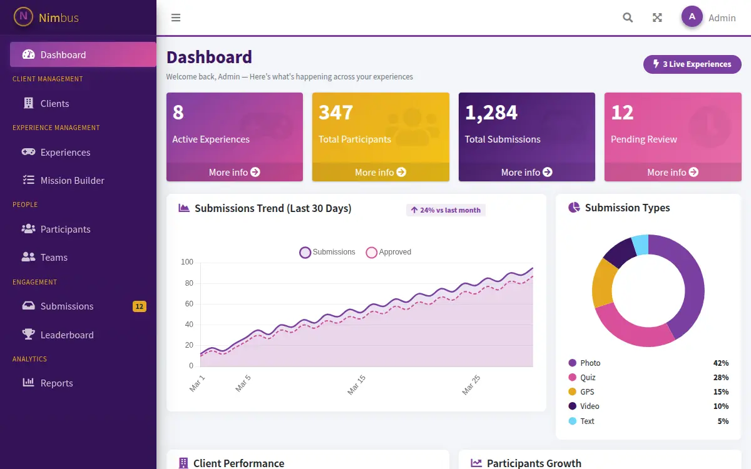The image size is (751, 469).
Task: Toggle the Submissions series in chart legend
Action: (327, 252)
